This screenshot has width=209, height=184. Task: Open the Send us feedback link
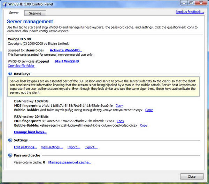point(190,12)
